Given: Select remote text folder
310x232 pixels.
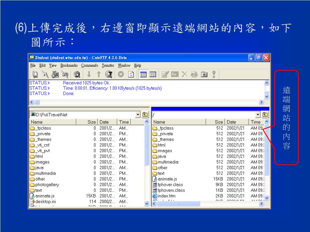Looking at the screenshot, I should click(x=159, y=173).
